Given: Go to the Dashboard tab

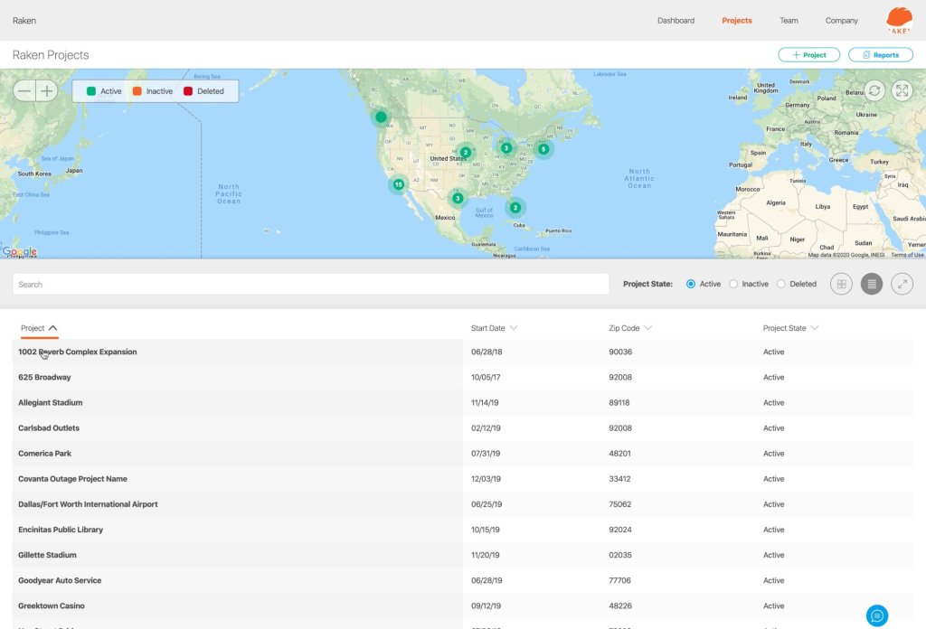Looking at the screenshot, I should pos(676,21).
